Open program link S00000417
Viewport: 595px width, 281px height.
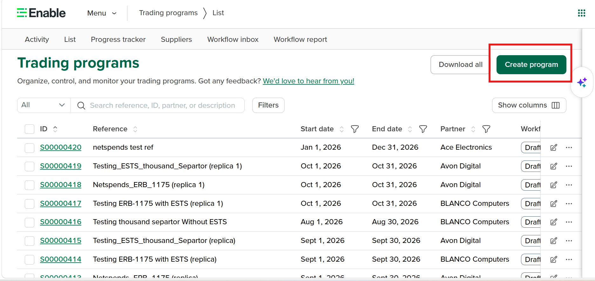click(61, 204)
